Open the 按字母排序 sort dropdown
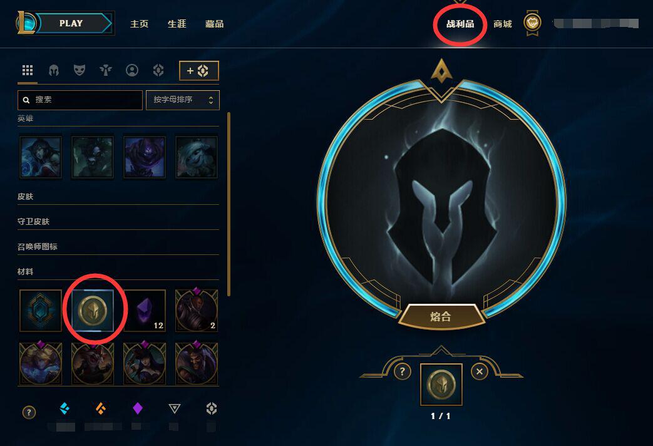 182,100
